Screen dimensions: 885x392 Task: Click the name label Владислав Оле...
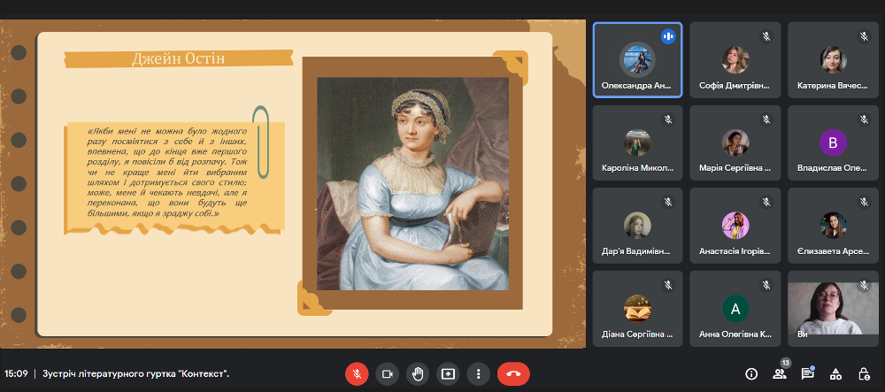pos(831,168)
